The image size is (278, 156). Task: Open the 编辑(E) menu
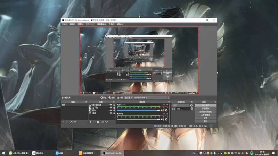73,24
